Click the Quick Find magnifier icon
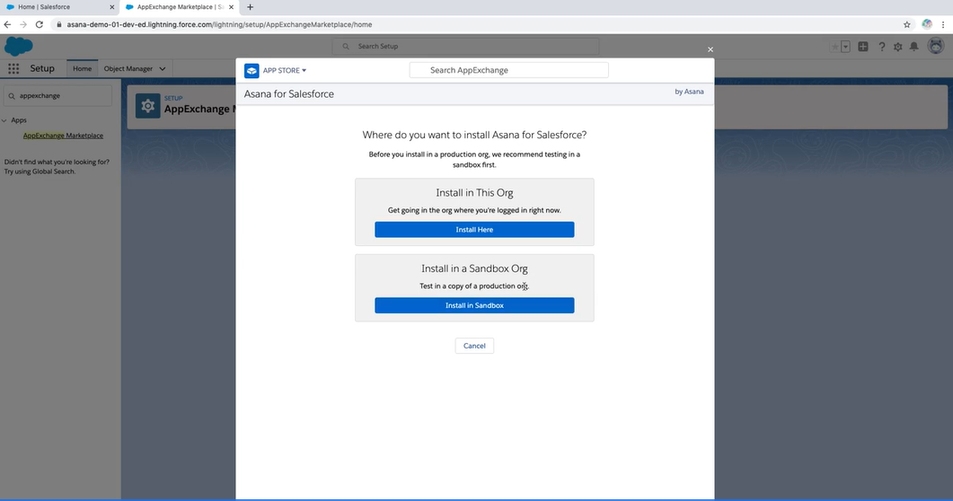Viewport: 953px width, 501px height. 12,96
